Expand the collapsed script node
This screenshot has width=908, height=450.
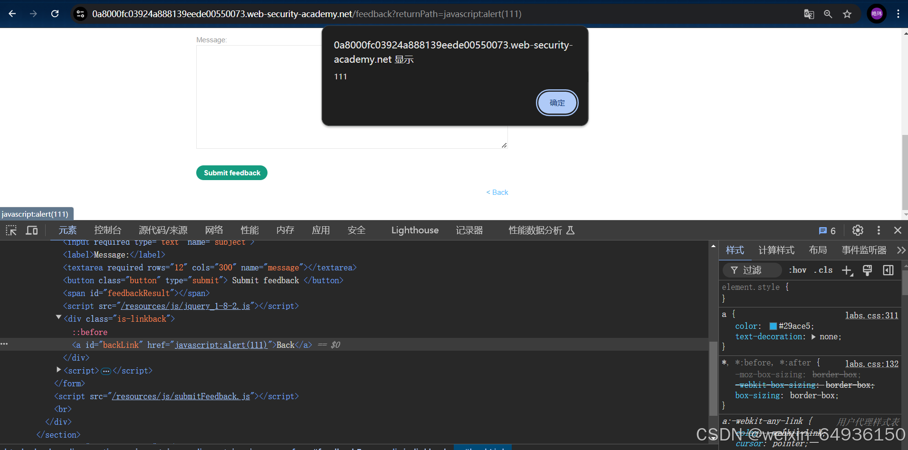click(x=58, y=370)
